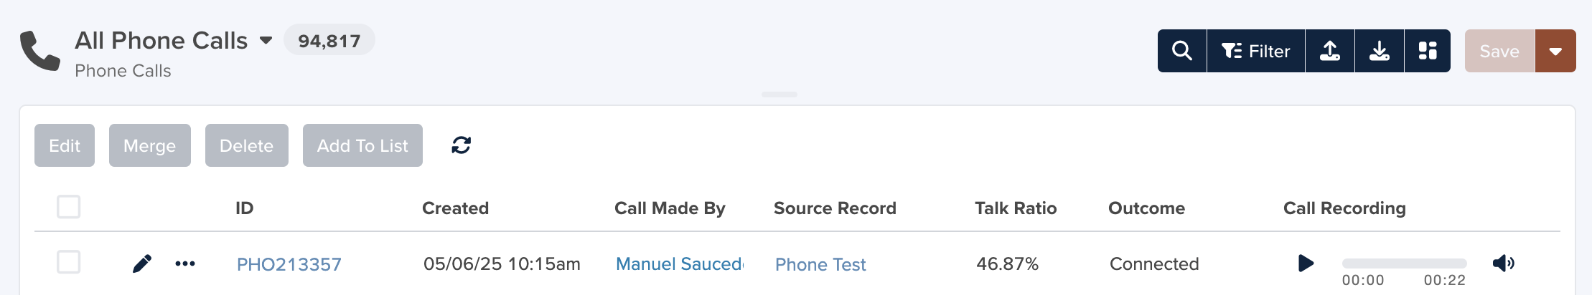The width and height of the screenshot is (1592, 295).
Task: Play the call recording
Action: click(1306, 263)
